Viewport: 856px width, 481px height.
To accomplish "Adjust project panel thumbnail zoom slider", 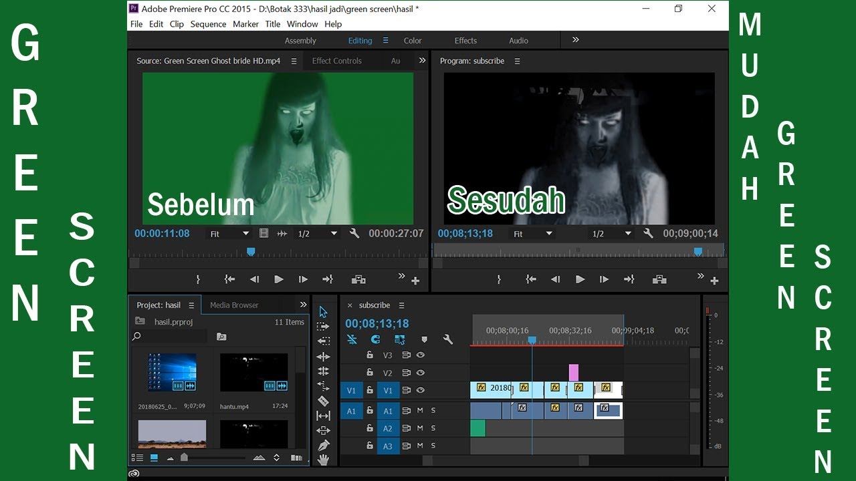I will (x=184, y=458).
